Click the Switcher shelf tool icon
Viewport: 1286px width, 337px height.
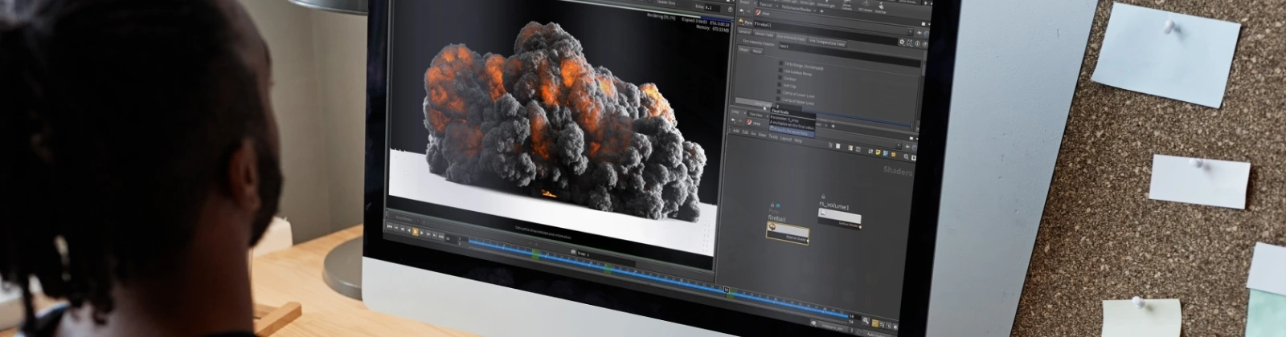tap(880, 6)
